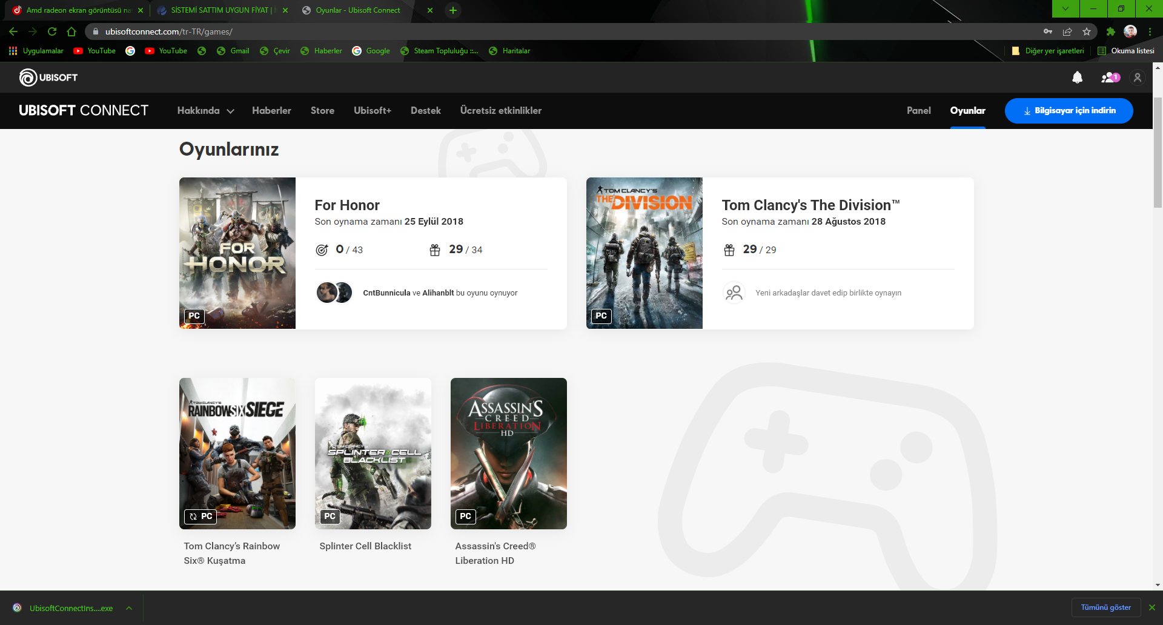This screenshot has width=1163, height=625.
Task: Open the notifications bell
Action: [x=1077, y=78]
